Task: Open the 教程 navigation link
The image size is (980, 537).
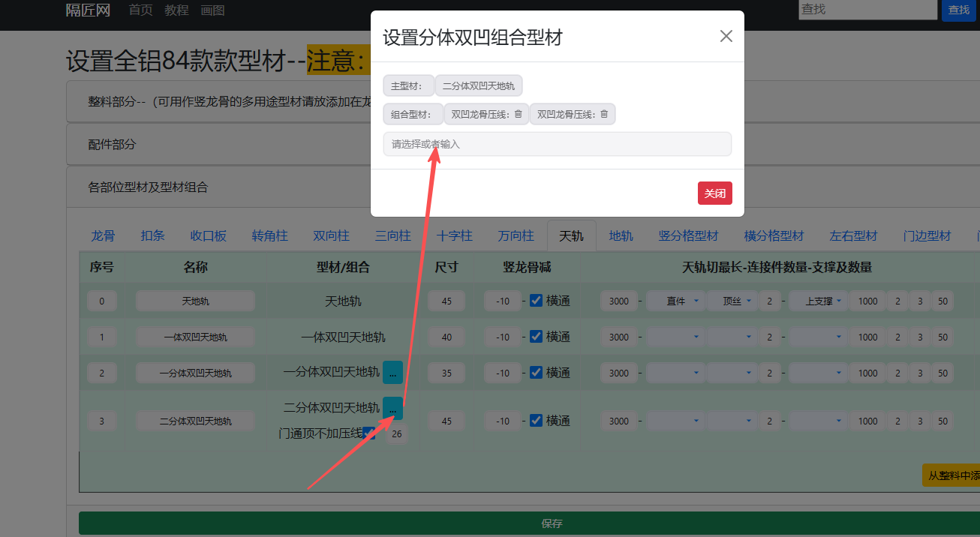Action: tap(176, 10)
